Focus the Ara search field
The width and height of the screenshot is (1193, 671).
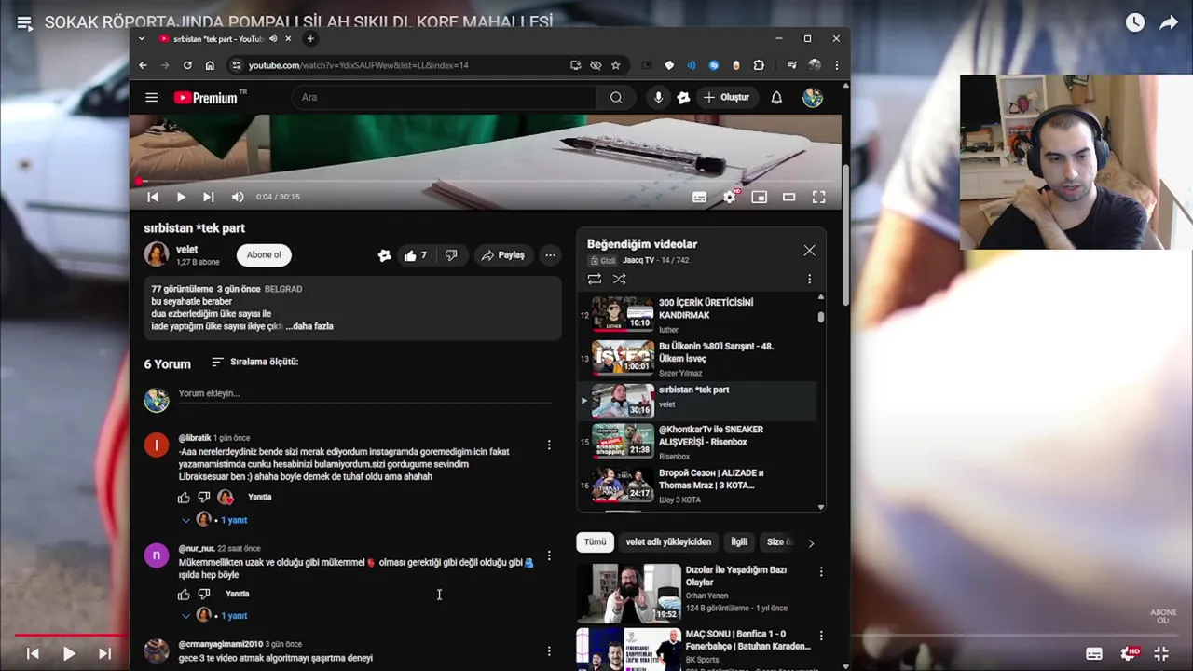(x=446, y=97)
